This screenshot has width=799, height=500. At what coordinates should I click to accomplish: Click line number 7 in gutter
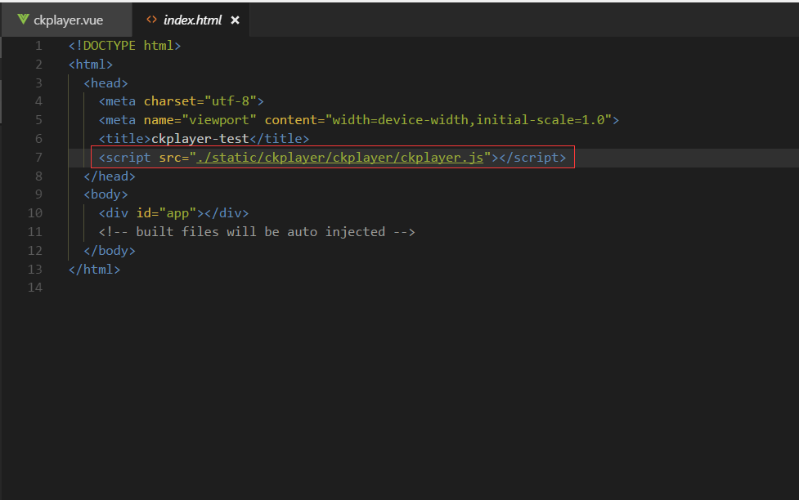[38, 158]
